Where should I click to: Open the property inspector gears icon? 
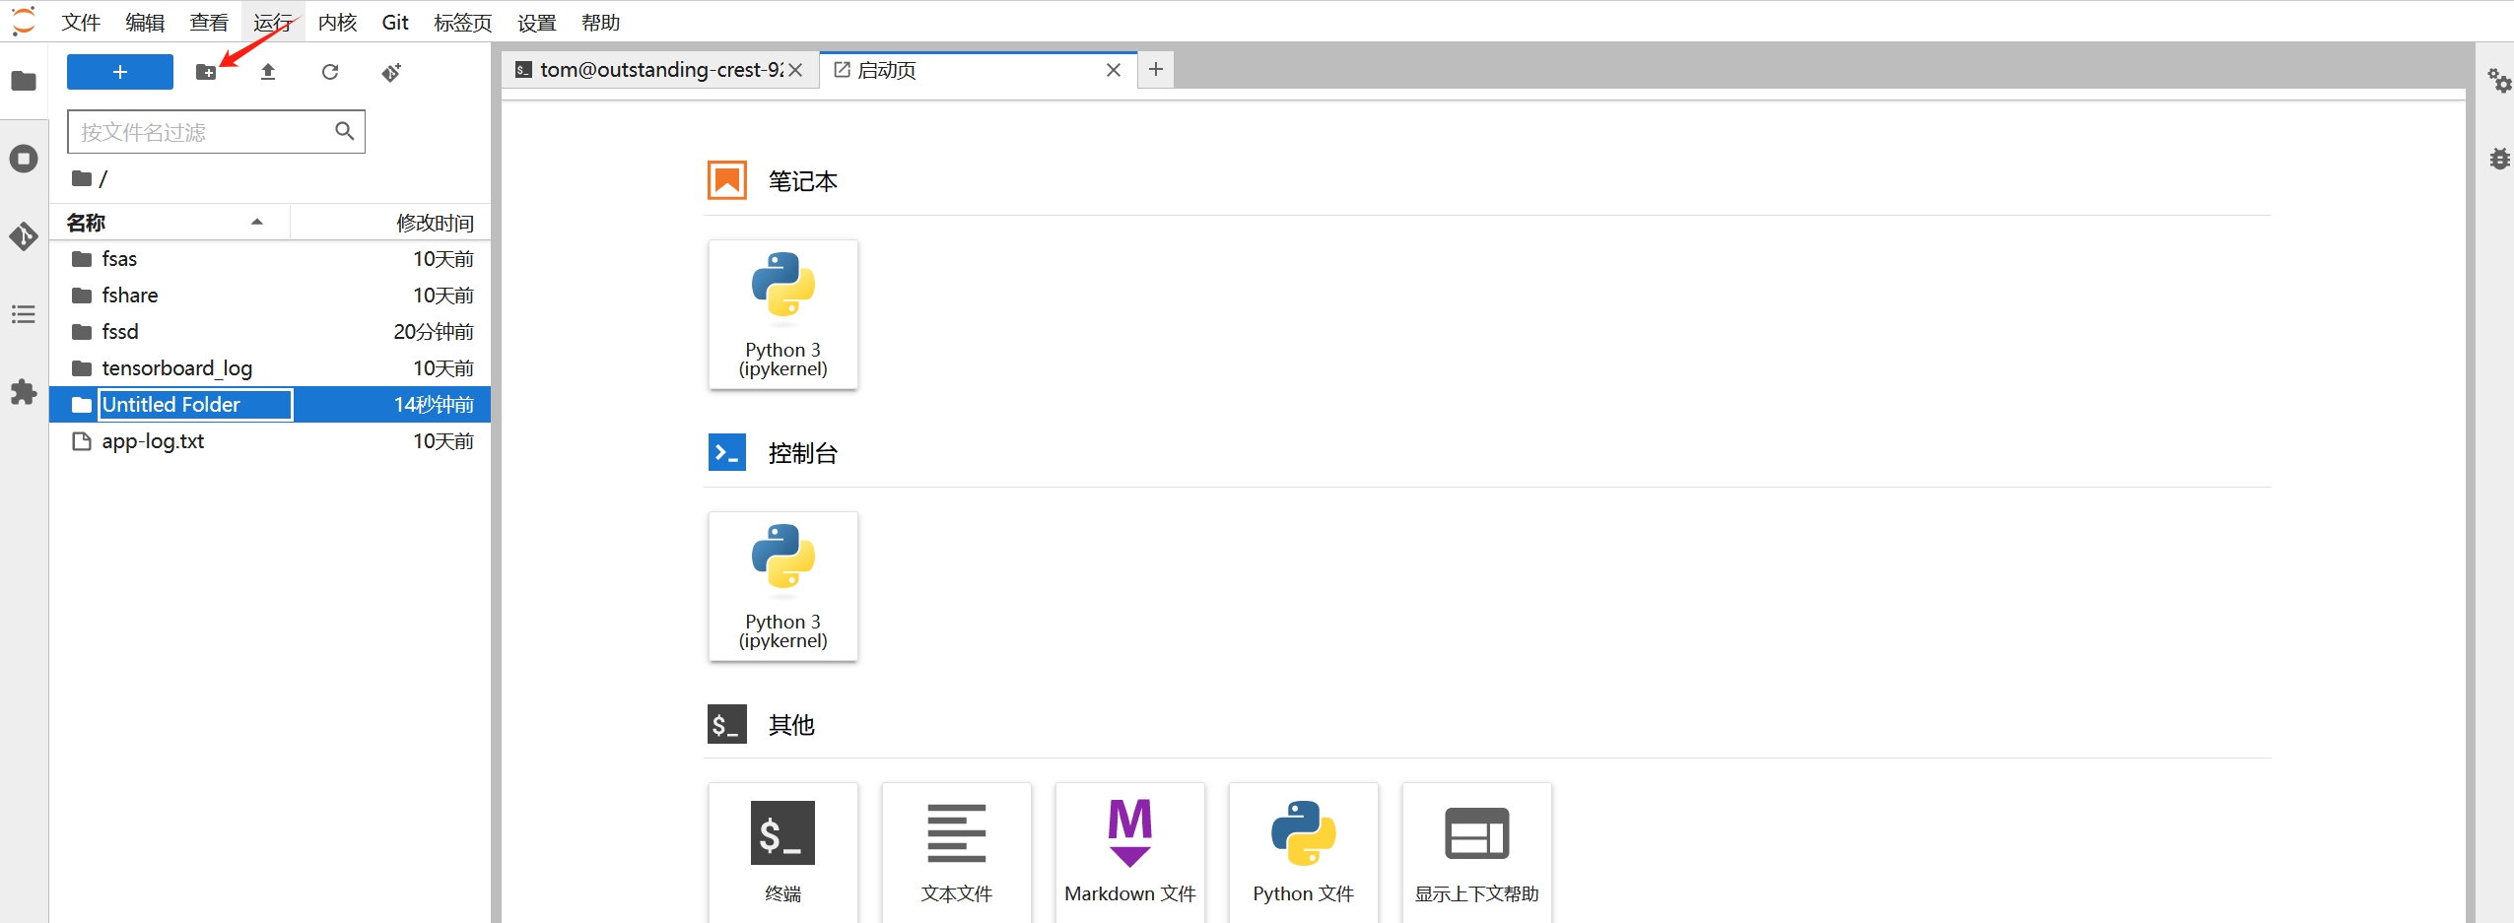(x=2499, y=81)
